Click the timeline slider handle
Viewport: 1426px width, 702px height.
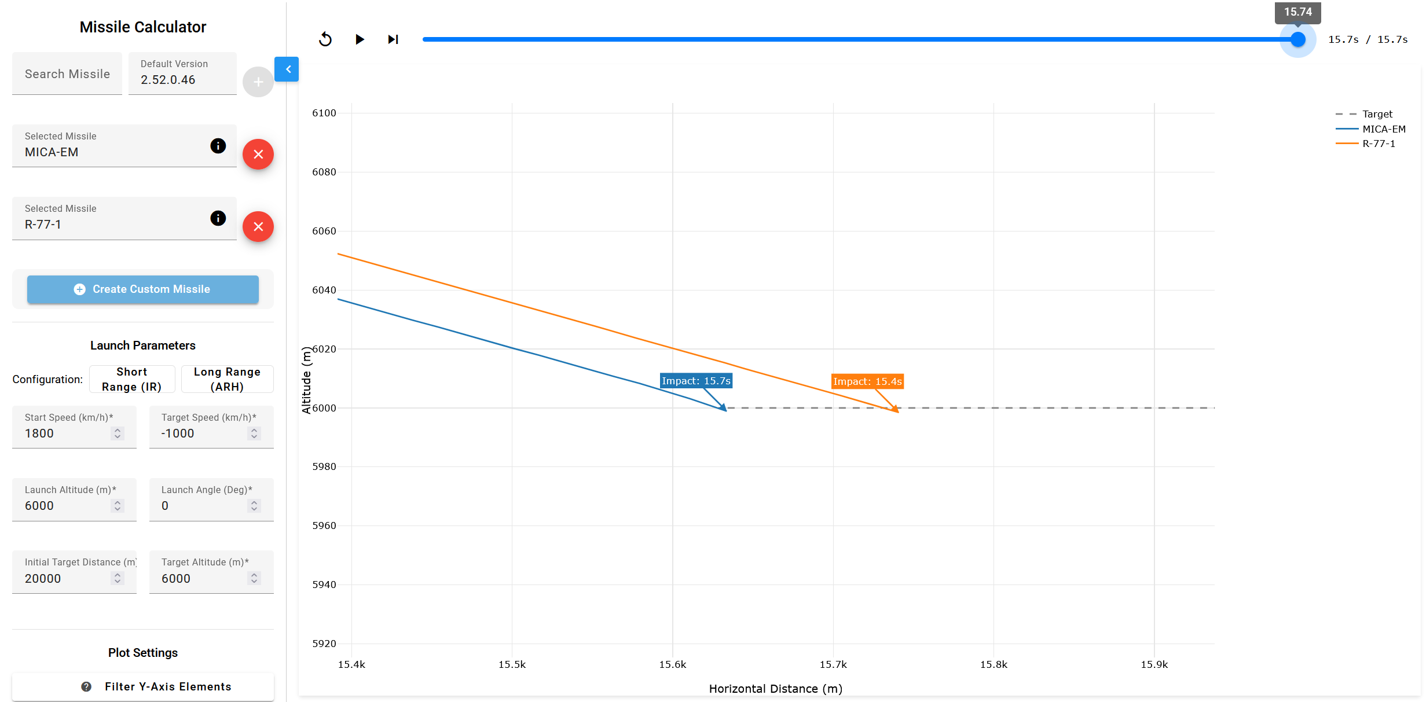coord(1298,39)
